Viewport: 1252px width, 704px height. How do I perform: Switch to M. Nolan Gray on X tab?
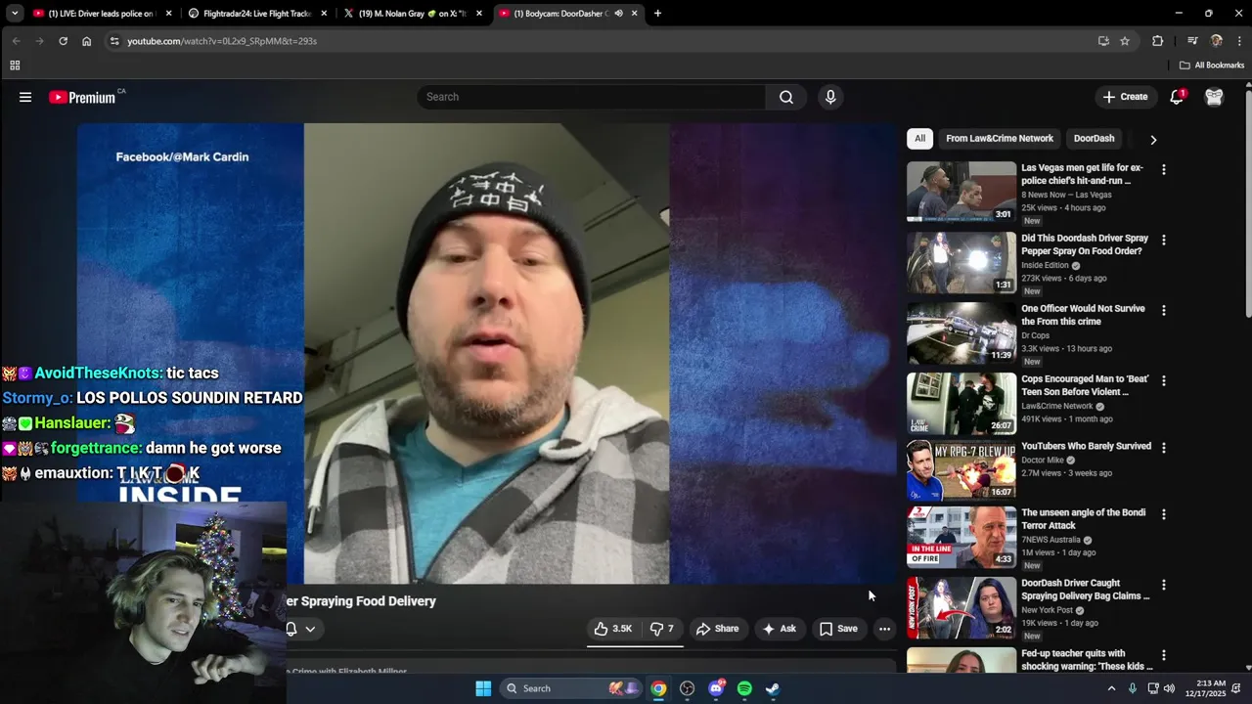click(411, 14)
